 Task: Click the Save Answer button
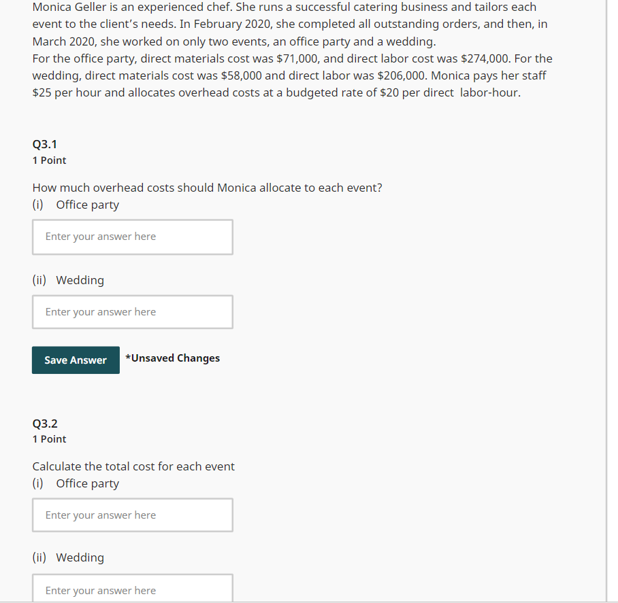[x=76, y=360]
